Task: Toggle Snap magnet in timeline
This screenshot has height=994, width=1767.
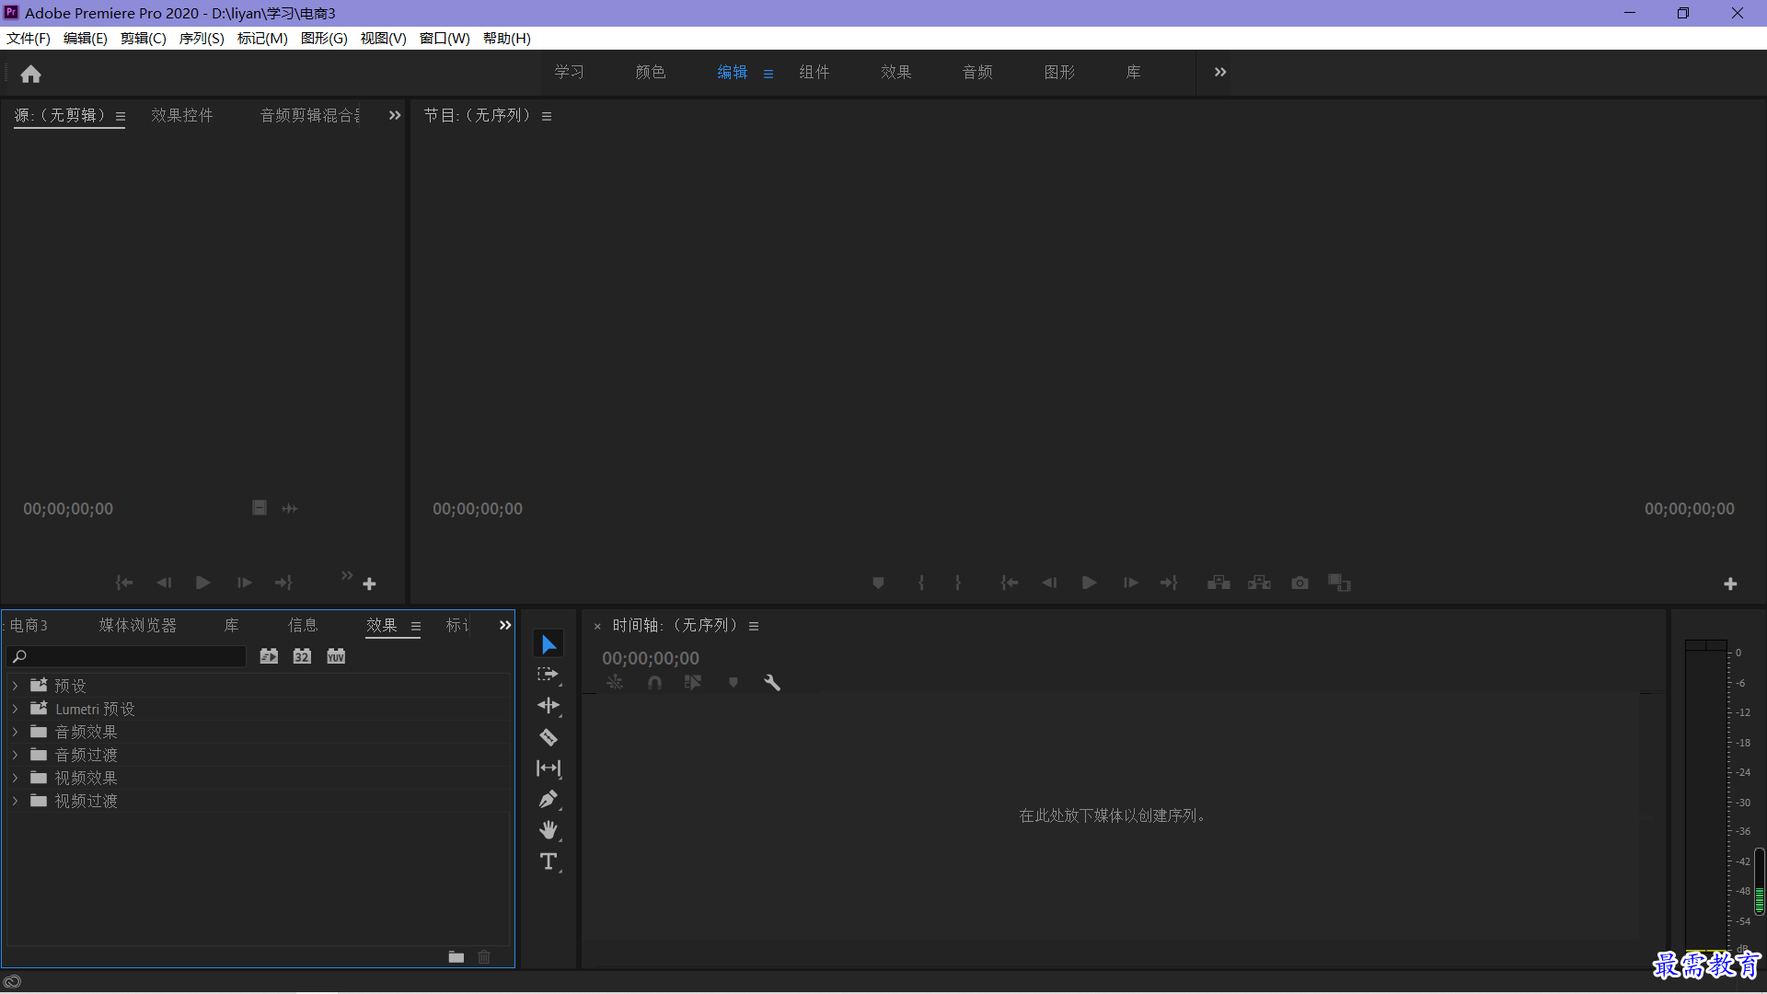Action: 654,683
